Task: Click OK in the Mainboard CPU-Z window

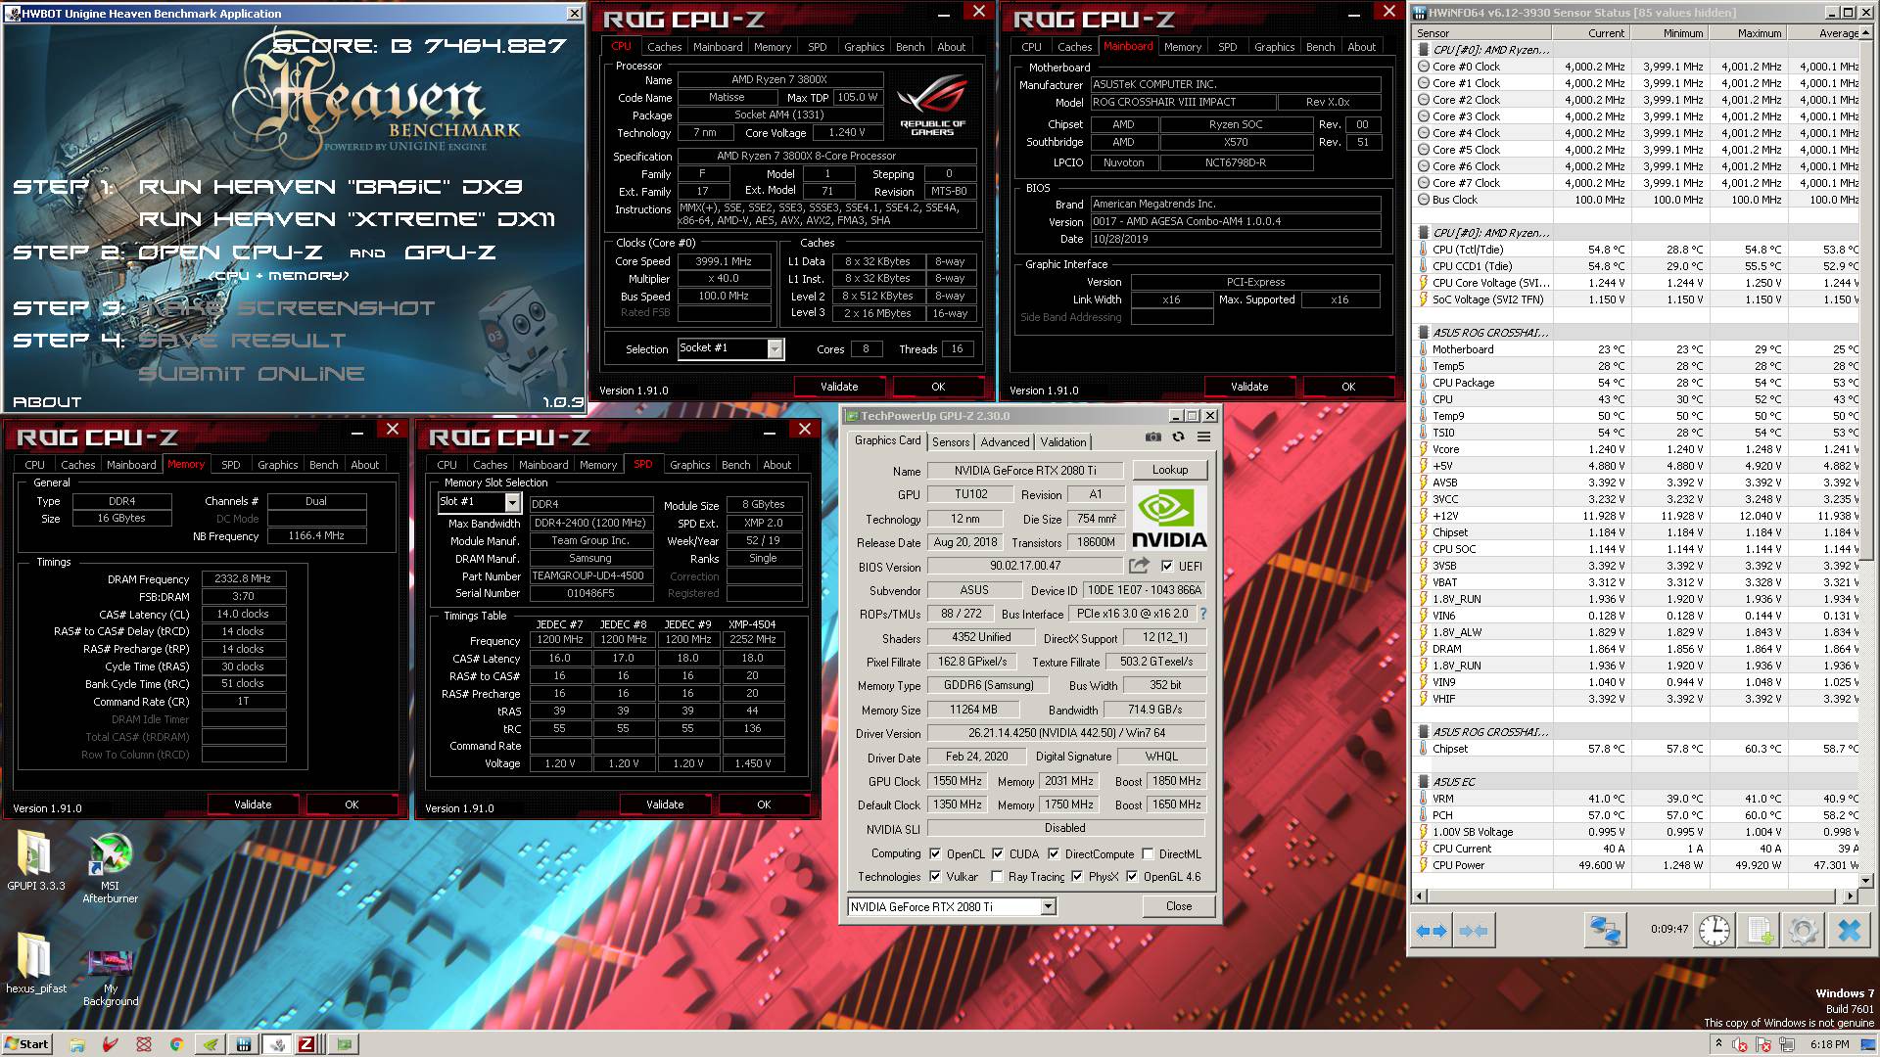Action: pyautogui.click(x=1348, y=387)
